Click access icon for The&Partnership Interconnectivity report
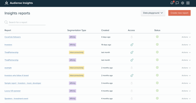This screenshot has height=103, width=196. tap(132, 52)
